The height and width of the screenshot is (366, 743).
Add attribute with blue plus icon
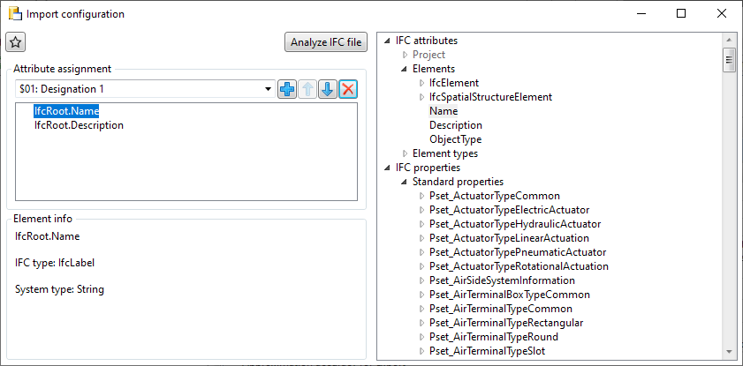286,89
